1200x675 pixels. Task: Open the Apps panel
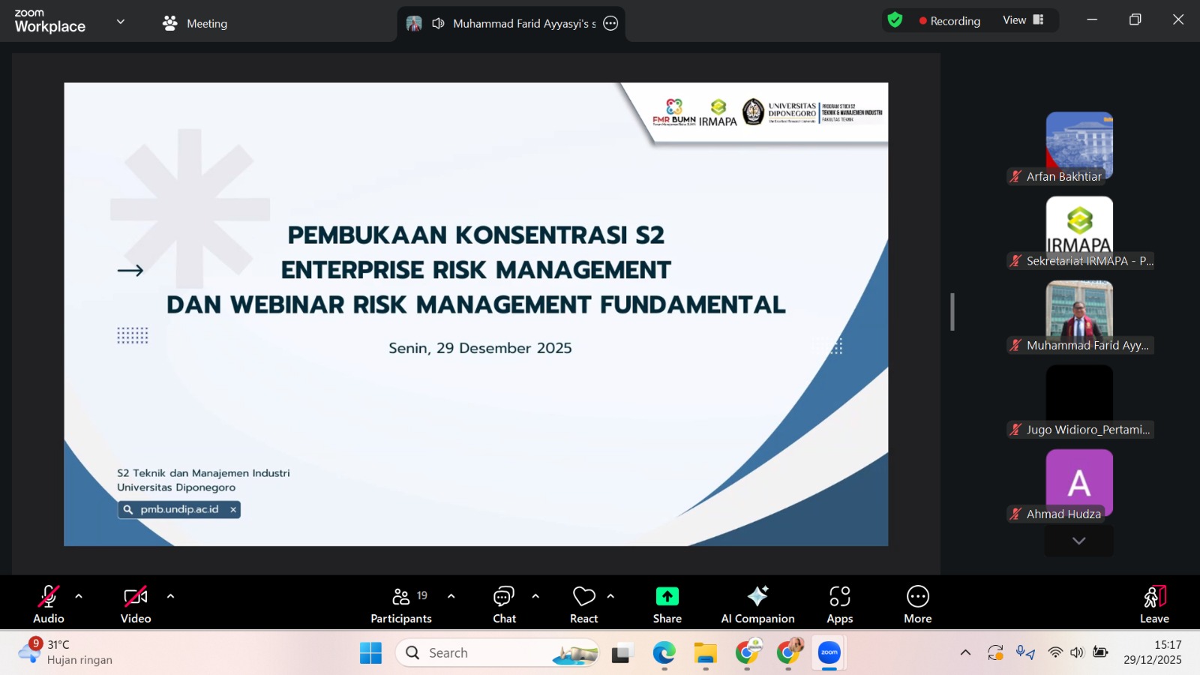click(839, 604)
